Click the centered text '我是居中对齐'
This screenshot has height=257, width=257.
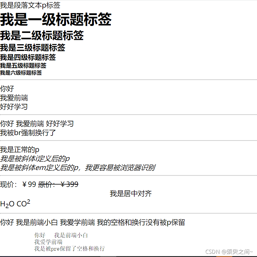[131, 194]
